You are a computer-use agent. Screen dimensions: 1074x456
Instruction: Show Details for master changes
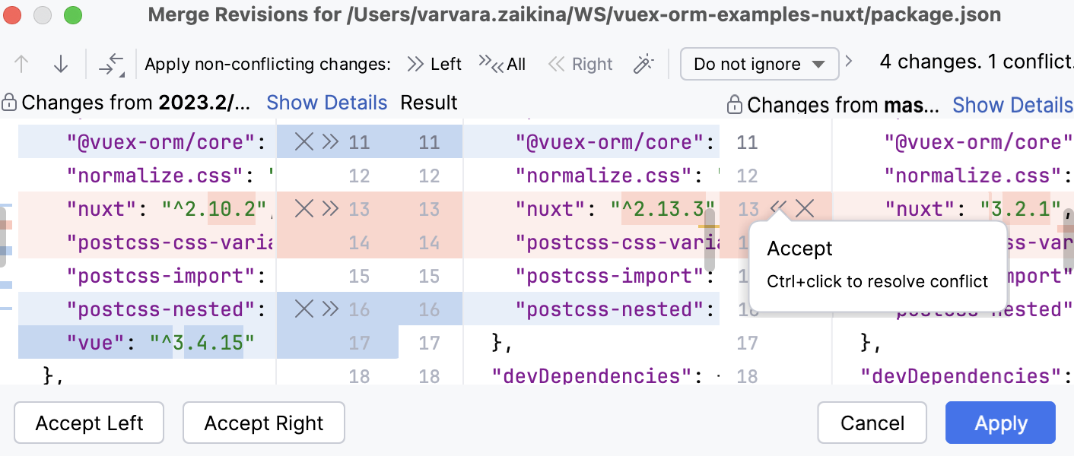click(x=1012, y=105)
